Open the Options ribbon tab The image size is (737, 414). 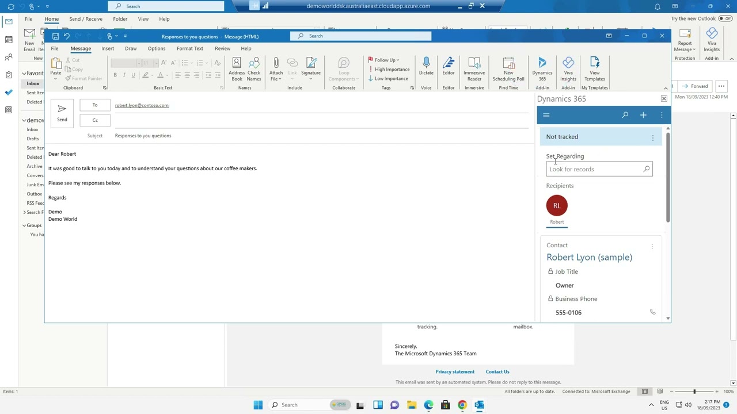click(156, 48)
